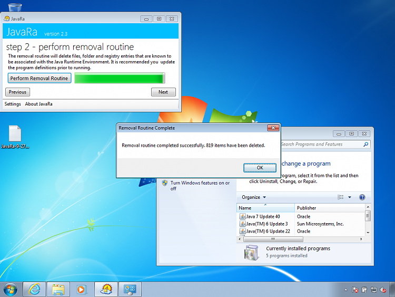Click Java 7 Update 40 Java icon
Viewport: 395px width, 297px height.
pyautogui.click(x=243, y=216)
